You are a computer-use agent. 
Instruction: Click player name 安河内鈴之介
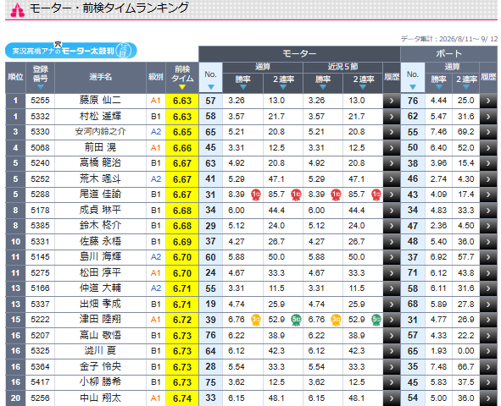pyautogui.click(x=100, y=132)
